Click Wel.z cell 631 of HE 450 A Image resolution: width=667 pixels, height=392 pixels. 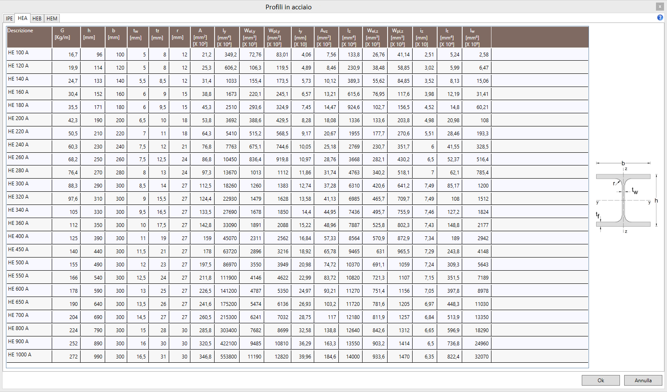(x=375, y=252)
